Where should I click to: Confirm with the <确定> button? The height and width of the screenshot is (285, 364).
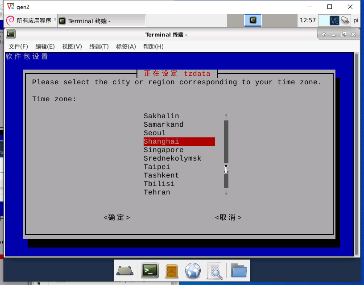(116, 218)
